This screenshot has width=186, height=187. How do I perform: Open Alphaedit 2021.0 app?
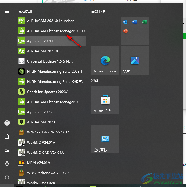41,41
